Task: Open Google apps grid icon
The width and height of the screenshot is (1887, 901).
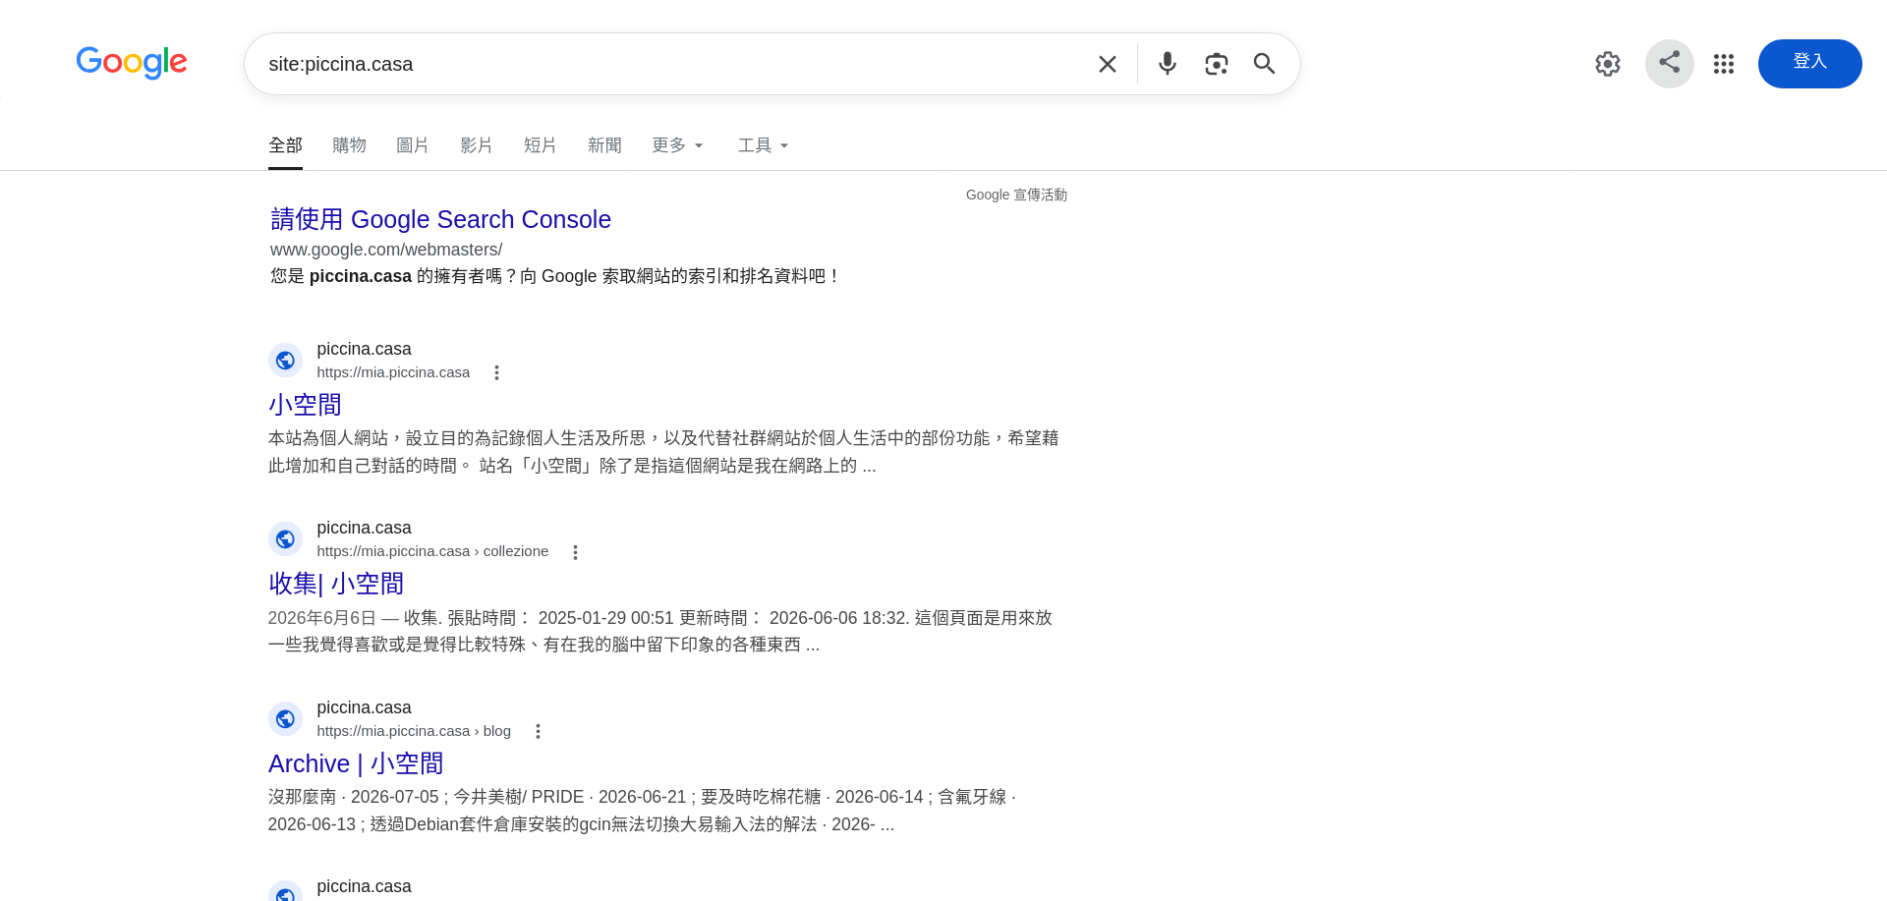Action: tap(1724, 64)
